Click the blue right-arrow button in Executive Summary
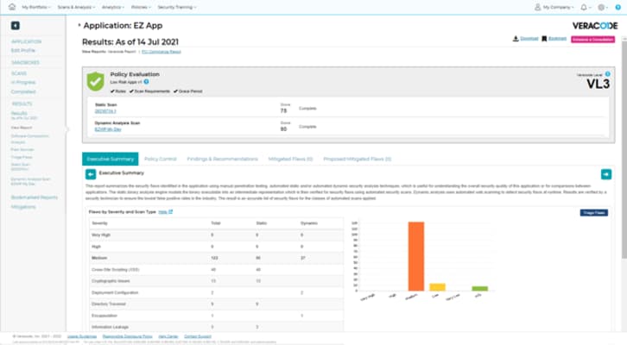The width and height of the screenshot is (627, 345). (605, 173)
